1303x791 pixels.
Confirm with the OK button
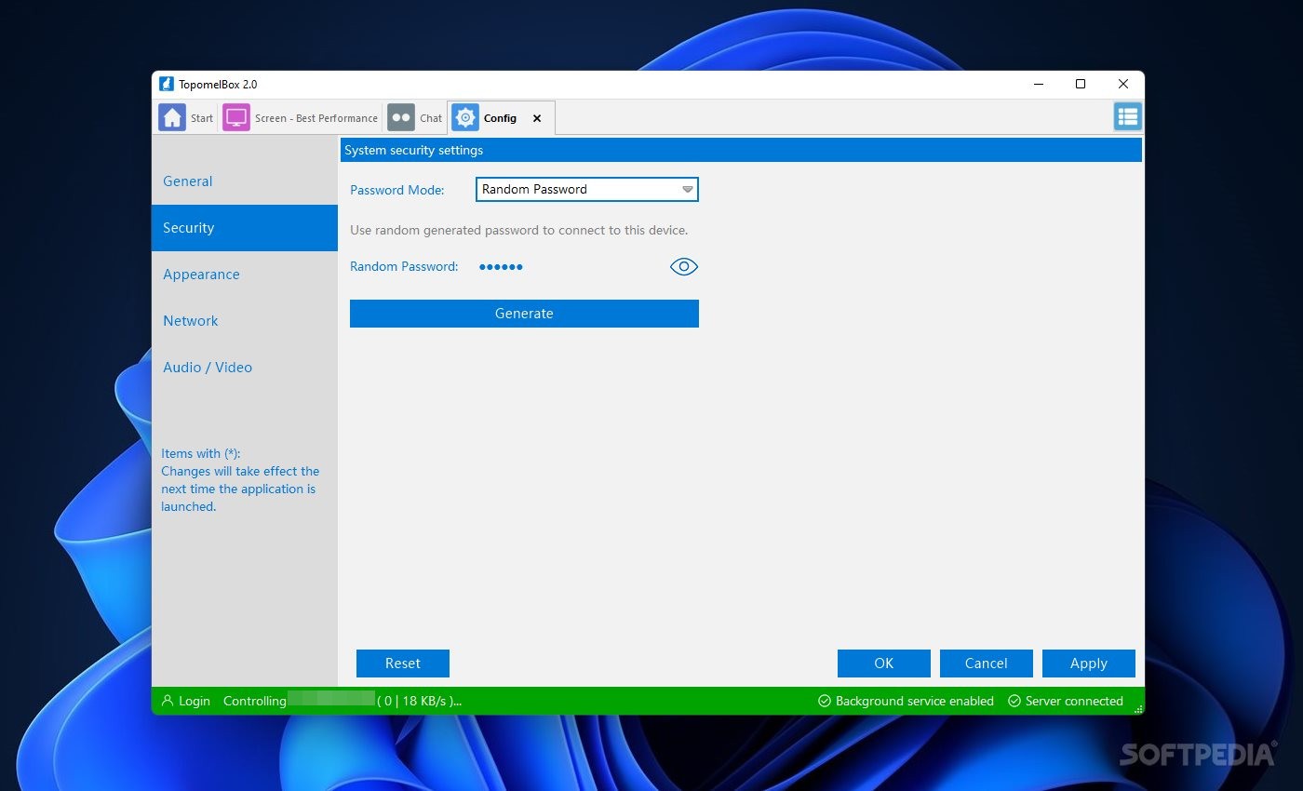(884, 664)
